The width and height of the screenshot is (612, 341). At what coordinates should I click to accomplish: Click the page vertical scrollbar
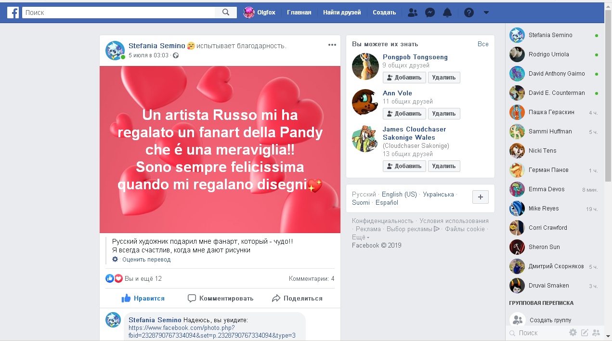click(608, 96)
